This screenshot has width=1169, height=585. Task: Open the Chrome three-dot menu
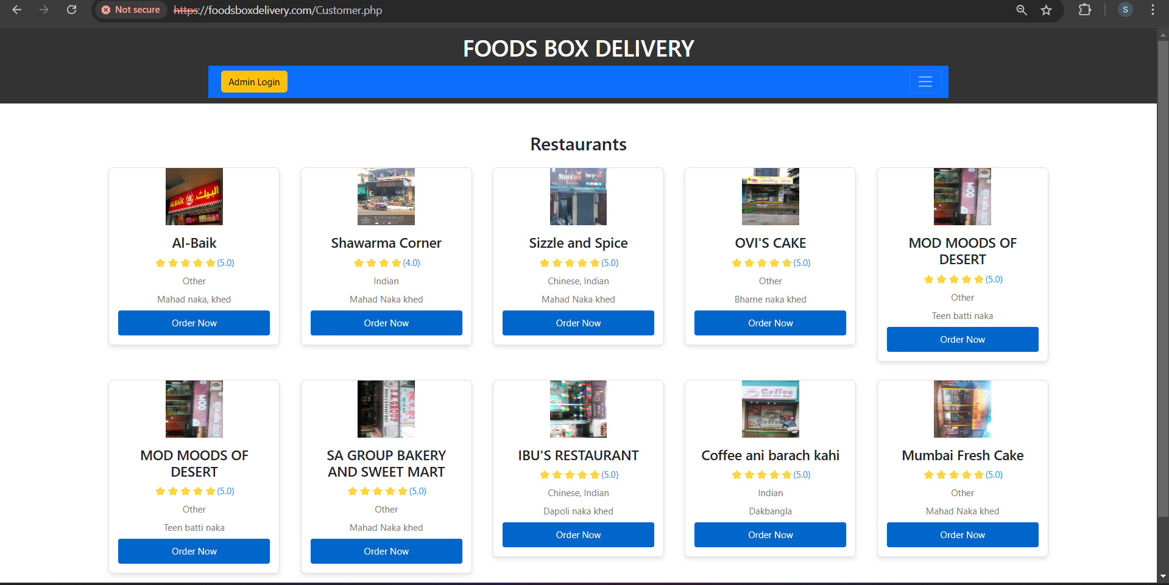[x=1153, y=10]
